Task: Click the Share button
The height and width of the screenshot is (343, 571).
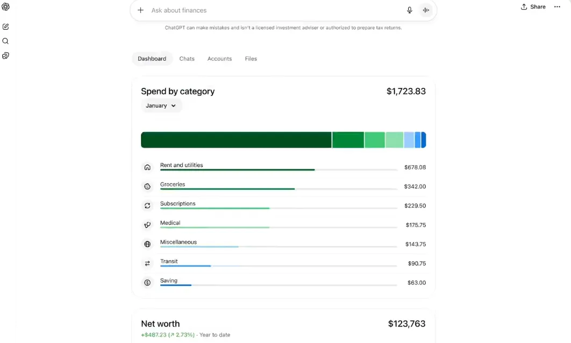Action: [x=533, y=6]
